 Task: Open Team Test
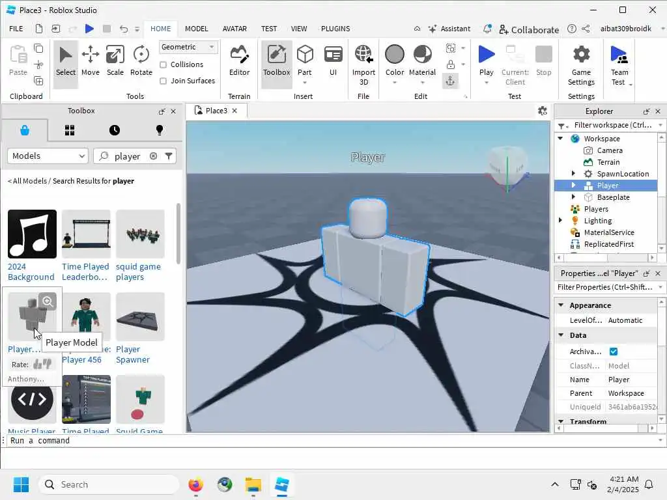tap(619, 65)
